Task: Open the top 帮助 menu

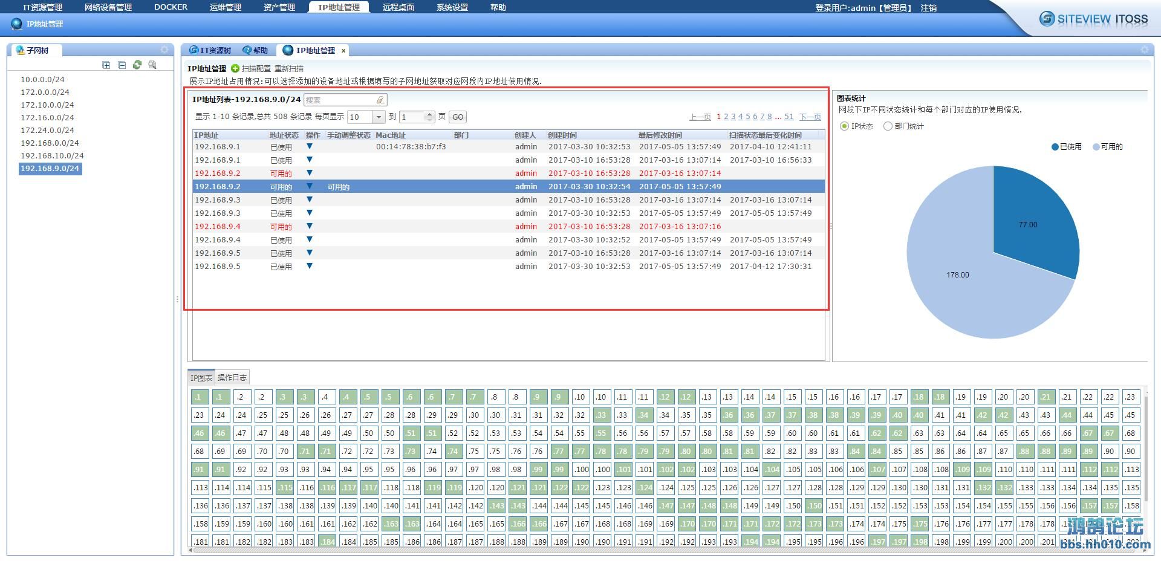Action: (498, 7)
